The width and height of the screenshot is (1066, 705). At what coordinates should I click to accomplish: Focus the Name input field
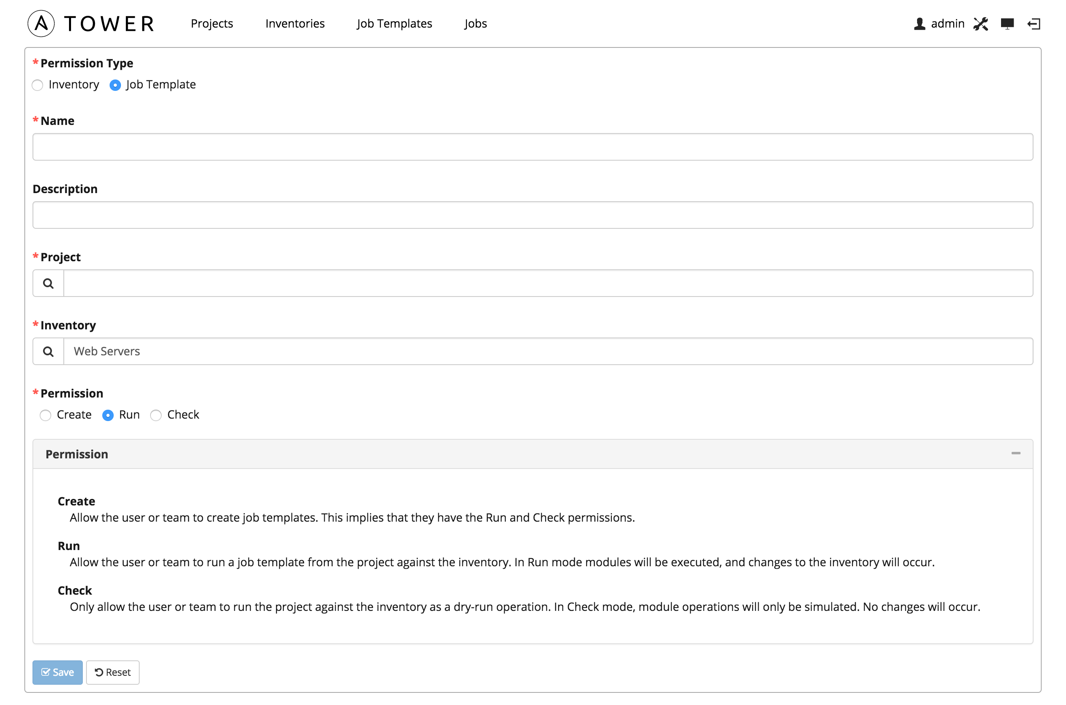pos(533,147)
